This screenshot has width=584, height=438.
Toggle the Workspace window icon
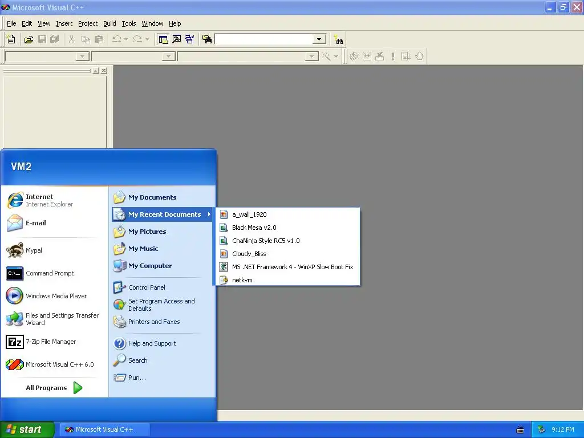click(163, 39)
